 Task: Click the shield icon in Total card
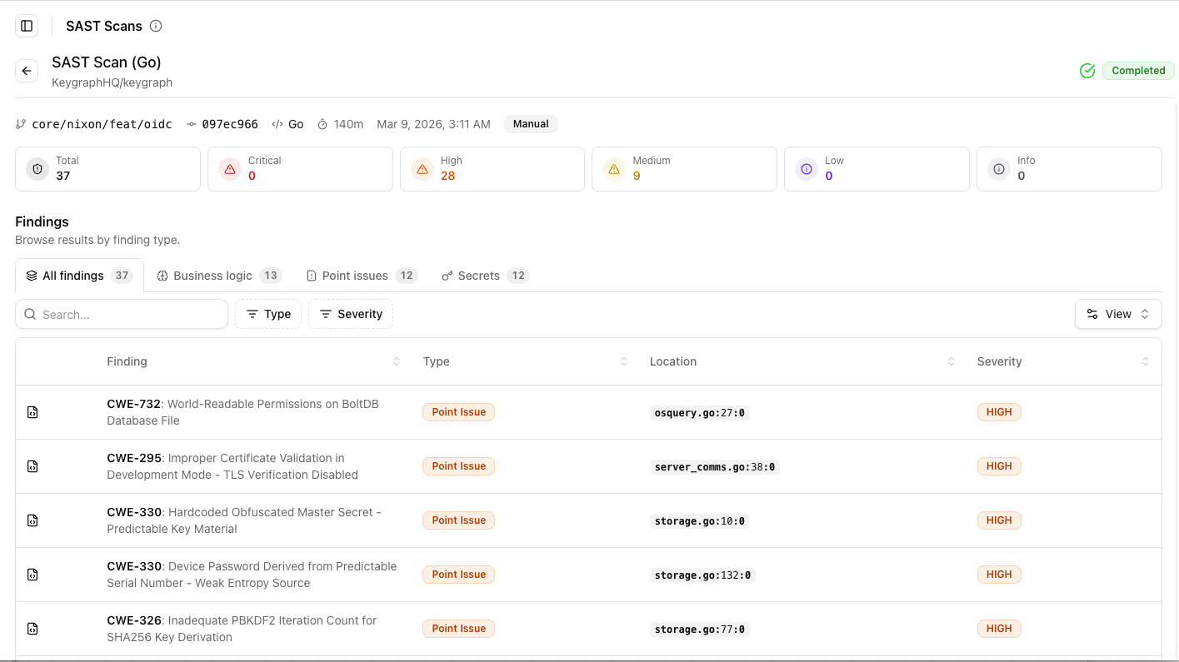[x=37, y=169]
